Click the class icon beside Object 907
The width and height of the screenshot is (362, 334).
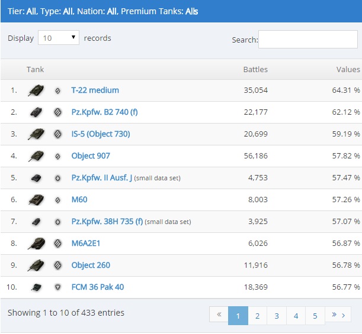coord(57,157)
